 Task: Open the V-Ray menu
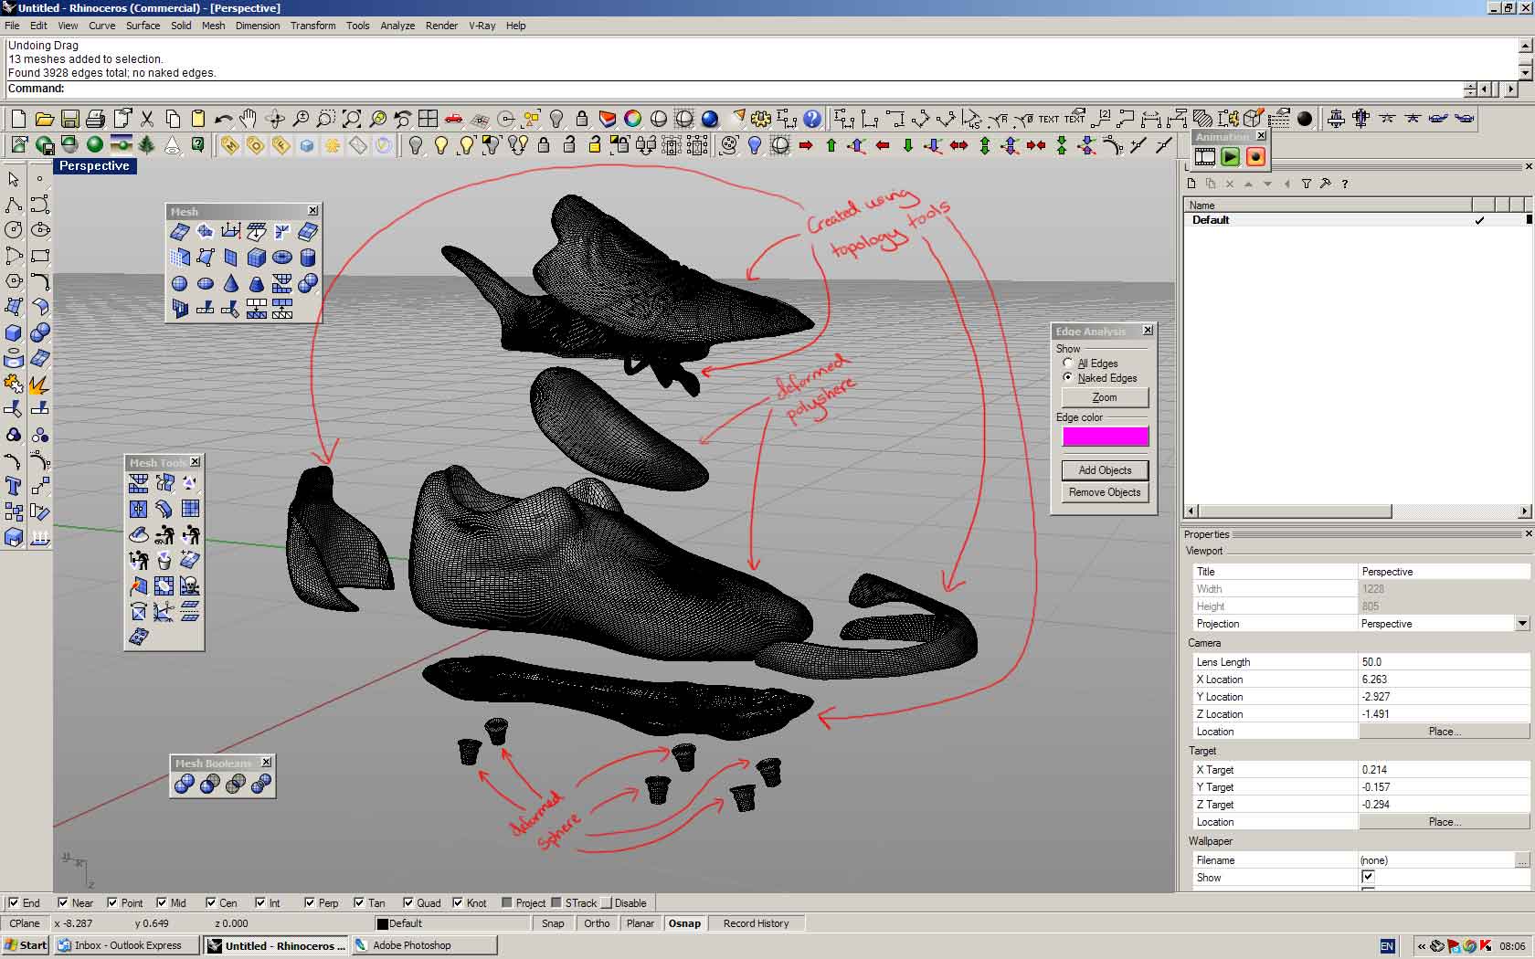click(x=482, y=26)
